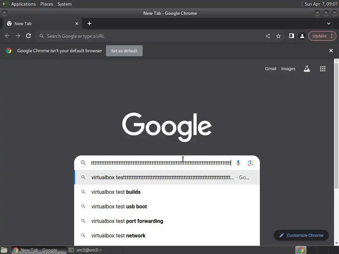Image resolution: width=339 pixels, height=254 pixels.
Task: Click the scrollbar down arrow
Action: point(336,243)
